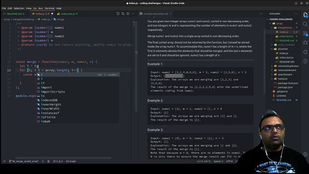Screen dimensions: 309x174
Task: Click the git branch name in status bar
Action: coord(24,161)
